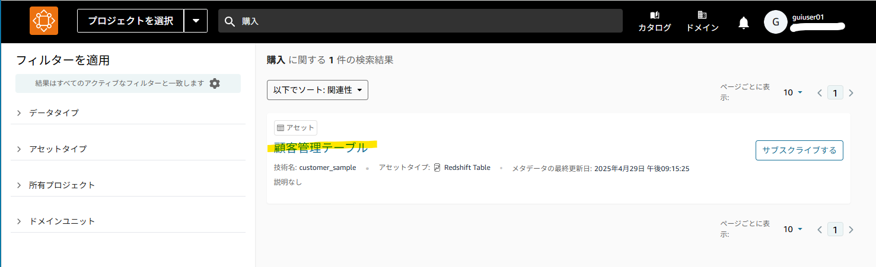This screenshot has height=267, width=876.
Task: Open filter settings gear icon
Action: (x=215, y=83)
